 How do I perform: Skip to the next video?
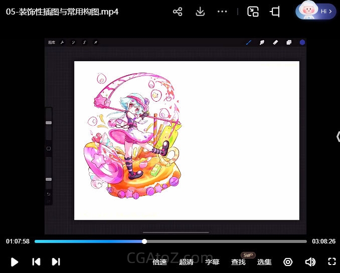pos(56,262)
